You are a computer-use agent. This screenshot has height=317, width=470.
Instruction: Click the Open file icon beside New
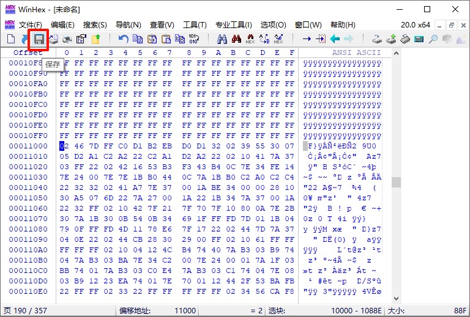24,39
